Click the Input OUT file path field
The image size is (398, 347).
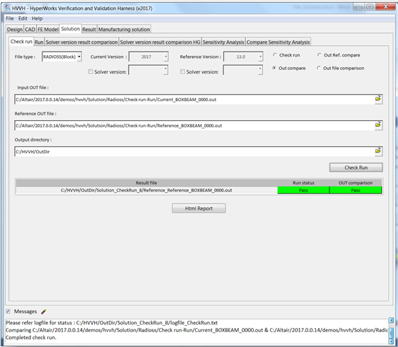(x=194, y=99)
